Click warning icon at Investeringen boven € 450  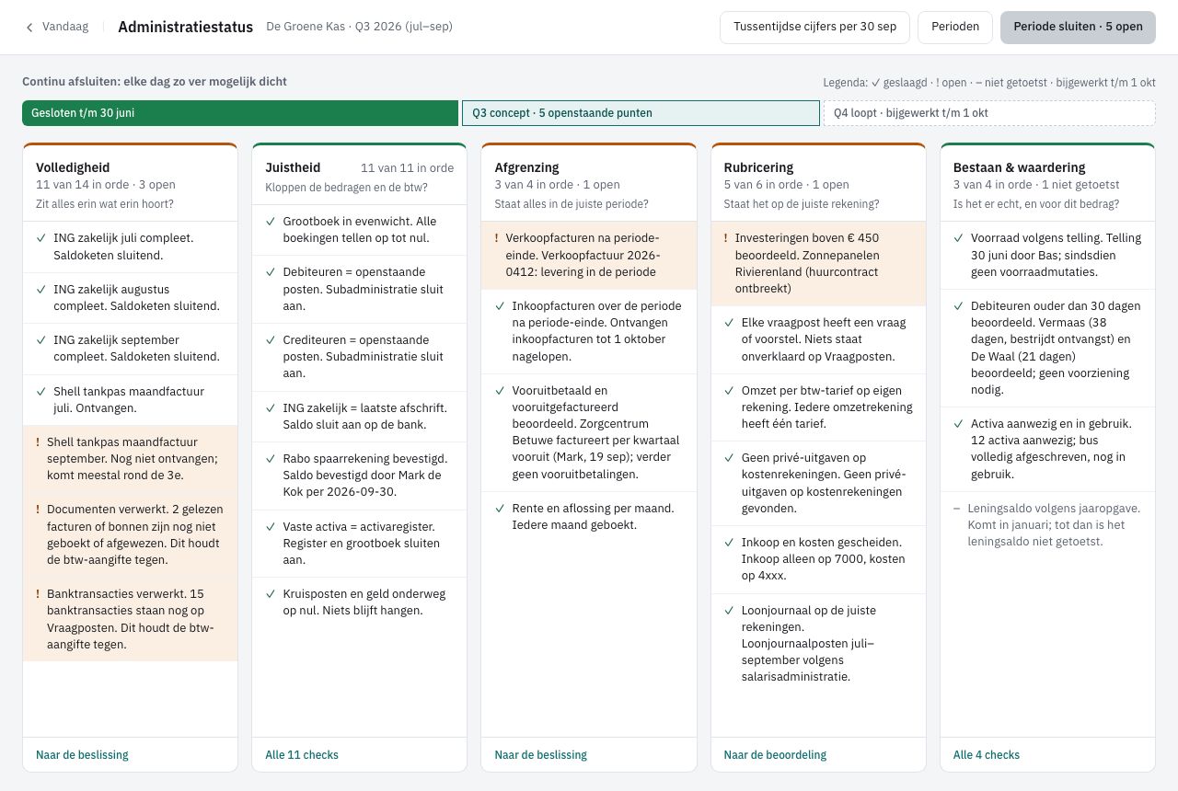726,238
